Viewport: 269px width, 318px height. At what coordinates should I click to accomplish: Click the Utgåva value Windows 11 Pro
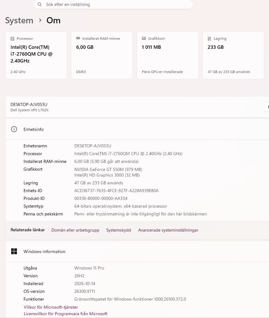click(89, 268)
